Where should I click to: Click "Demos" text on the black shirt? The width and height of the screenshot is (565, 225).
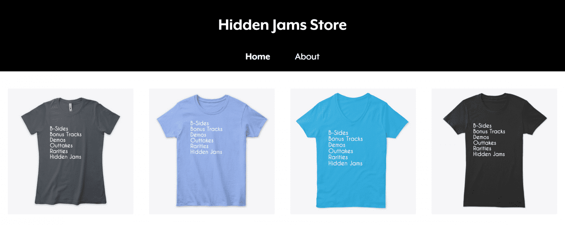(x=481, y=137)
